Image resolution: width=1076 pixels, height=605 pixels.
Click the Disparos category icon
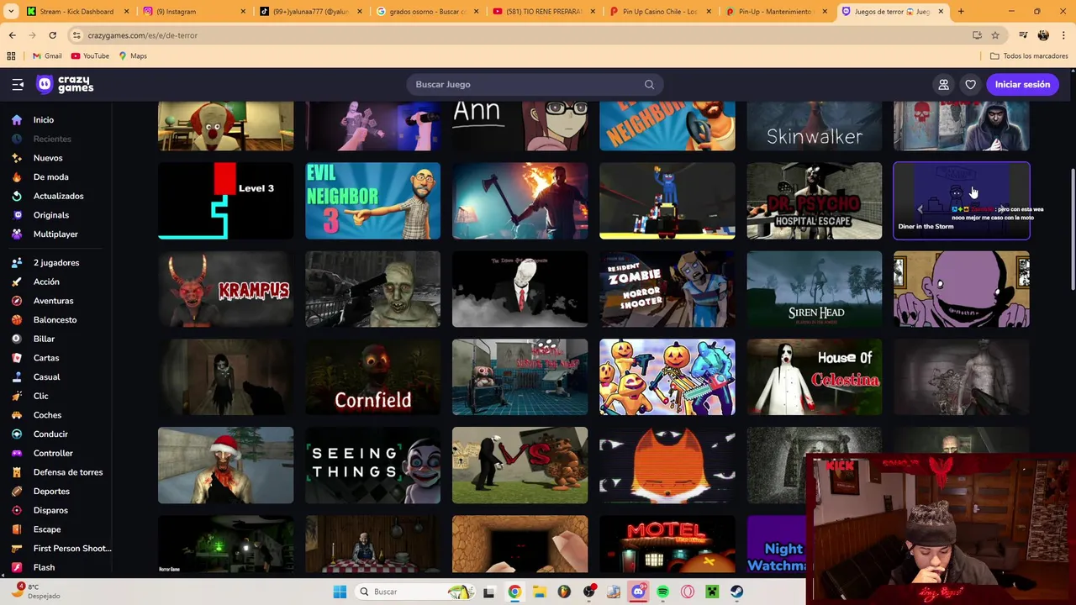(17, 510)
